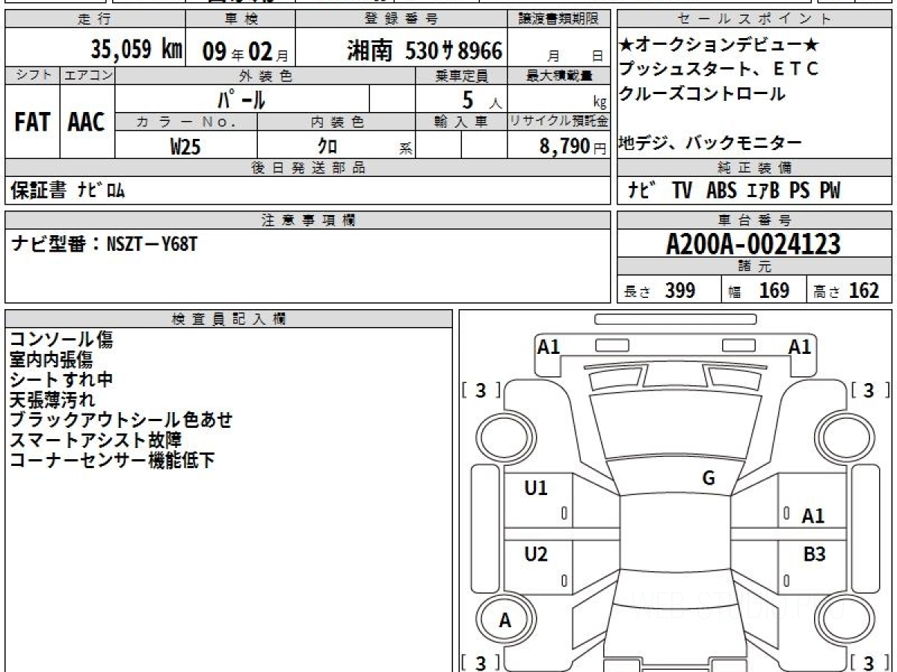Select the カラーNo. header

click(186, 122)
